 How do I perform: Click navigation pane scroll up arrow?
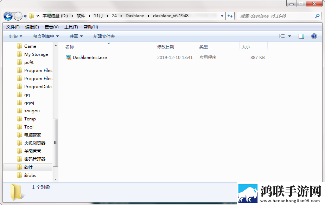[56, 45]
